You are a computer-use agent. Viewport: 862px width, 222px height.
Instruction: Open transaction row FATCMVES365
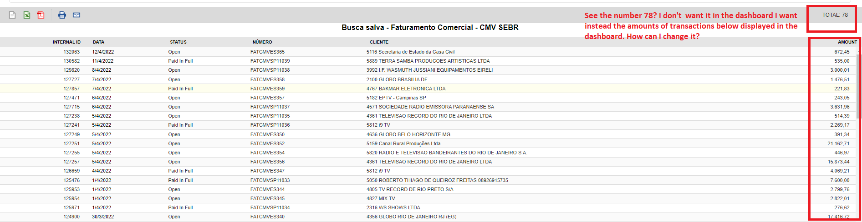pyautogui.click(x=267, y=52)
